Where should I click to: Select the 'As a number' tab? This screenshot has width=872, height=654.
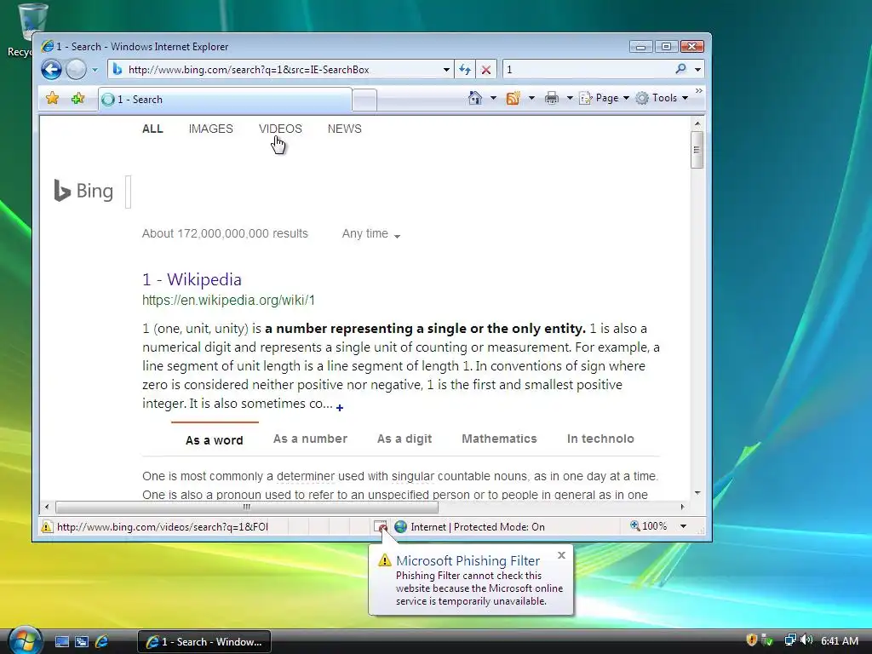point(310,439)
